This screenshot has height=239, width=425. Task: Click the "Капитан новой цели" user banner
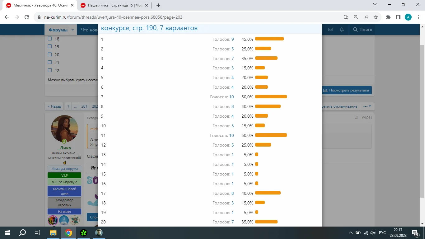(x=64, y=191)
